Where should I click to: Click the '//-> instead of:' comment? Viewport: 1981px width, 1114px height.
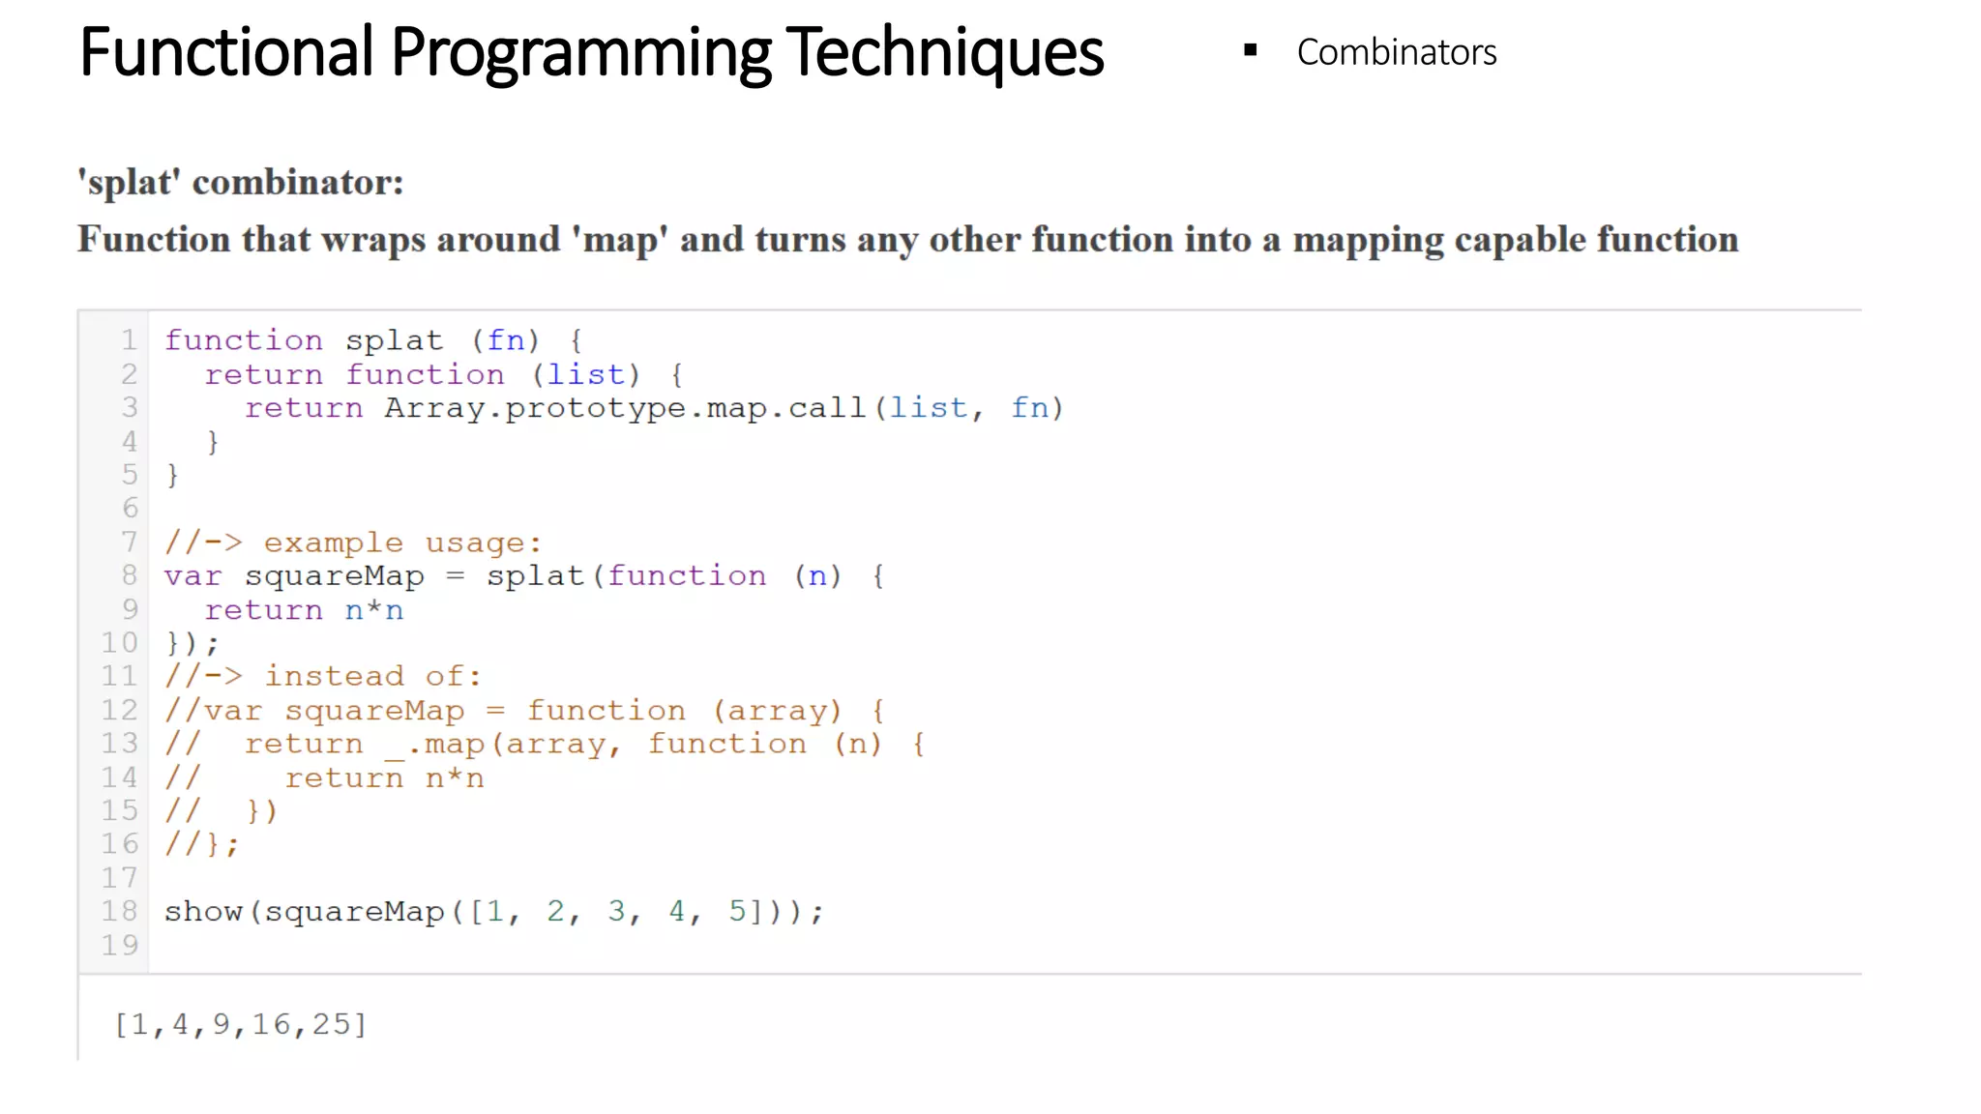coord(322,676)
